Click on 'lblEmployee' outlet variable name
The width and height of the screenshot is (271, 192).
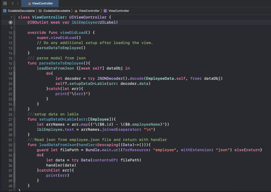pyautogui.click(x=84, y=22)
